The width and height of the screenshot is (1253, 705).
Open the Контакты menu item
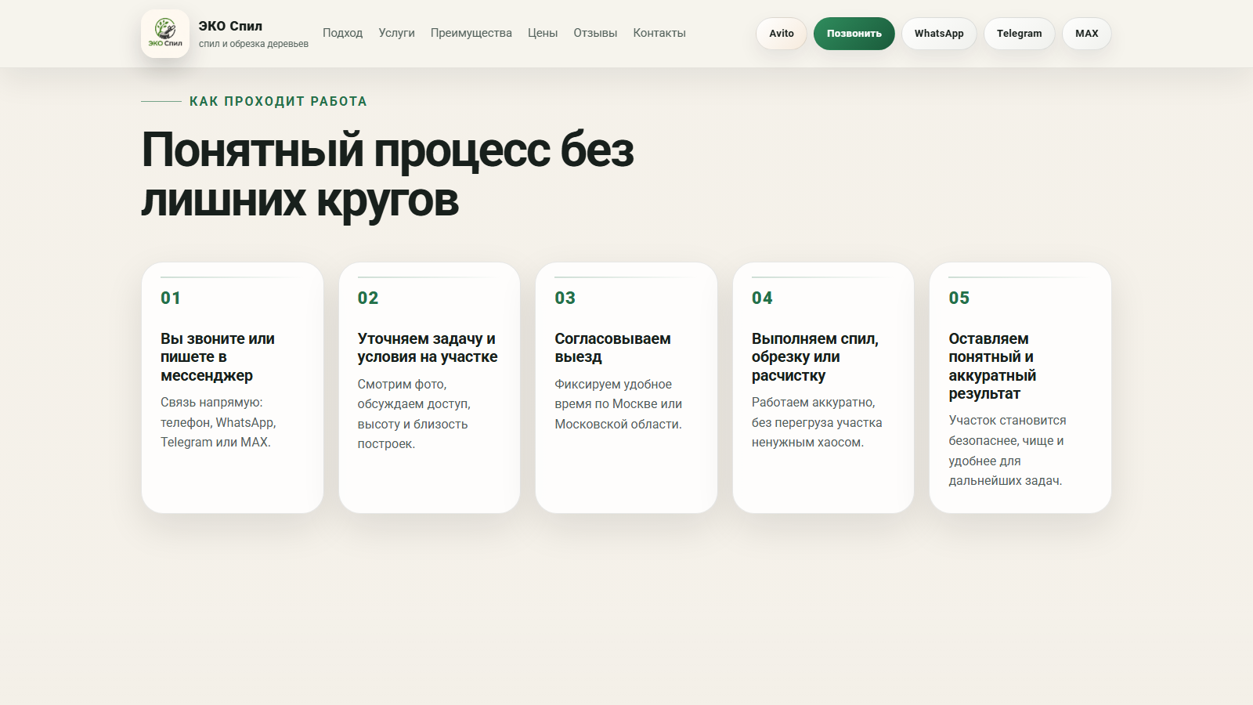(x=659, y=33)
